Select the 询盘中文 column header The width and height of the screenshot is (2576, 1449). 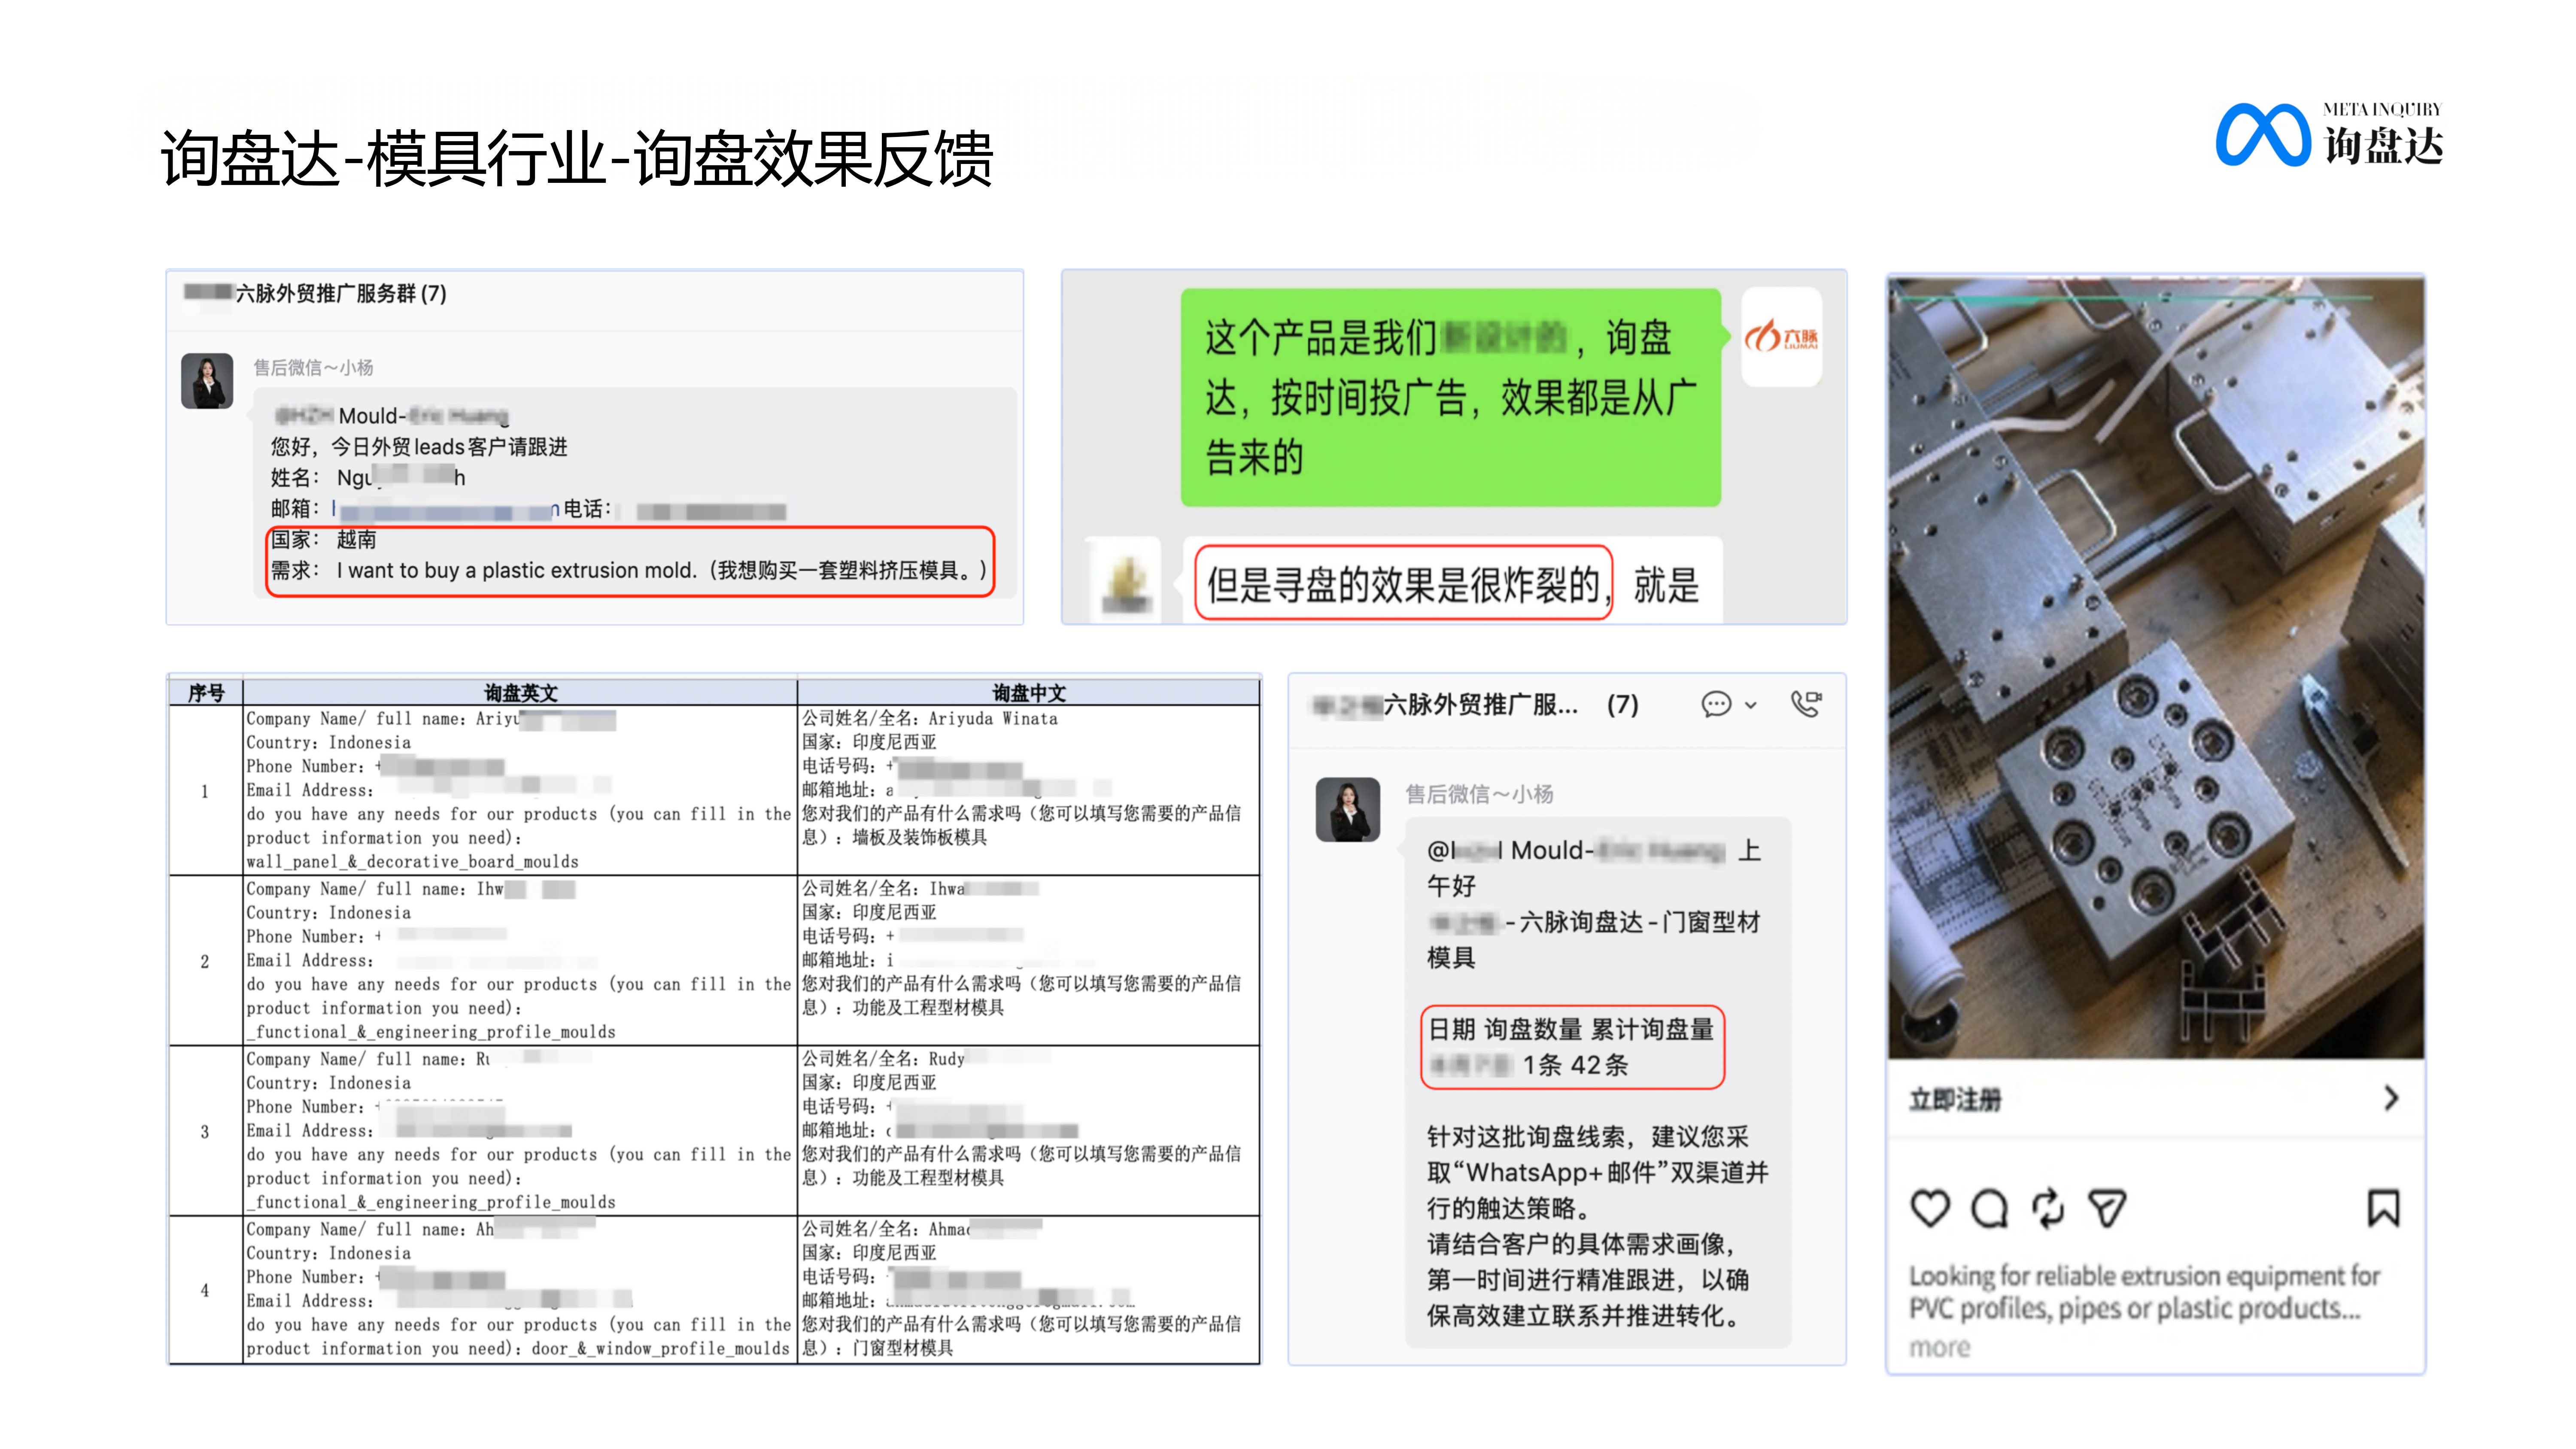tap(1029, 693)
